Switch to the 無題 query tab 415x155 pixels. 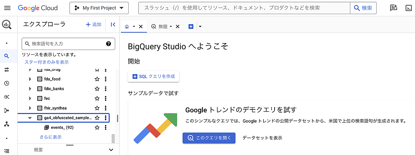(x=163, y=27)
